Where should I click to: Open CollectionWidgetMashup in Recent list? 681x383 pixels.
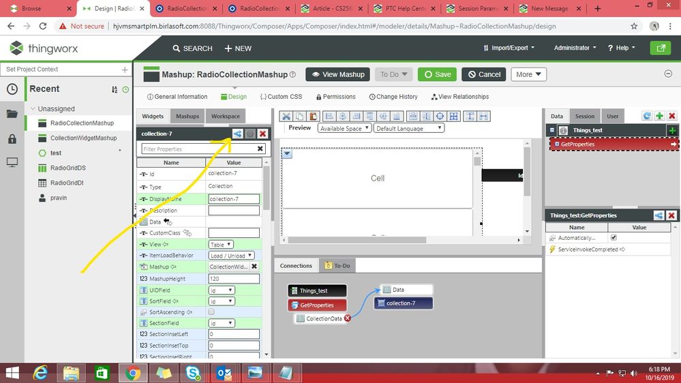(x=83, y=138)
